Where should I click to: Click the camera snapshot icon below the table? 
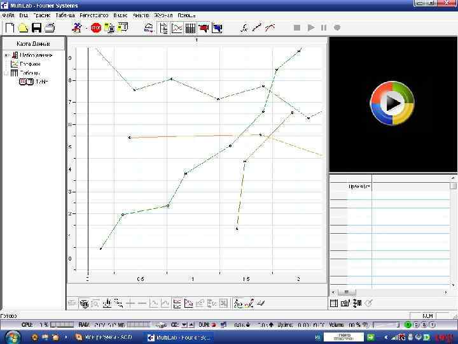coord(345,303)
